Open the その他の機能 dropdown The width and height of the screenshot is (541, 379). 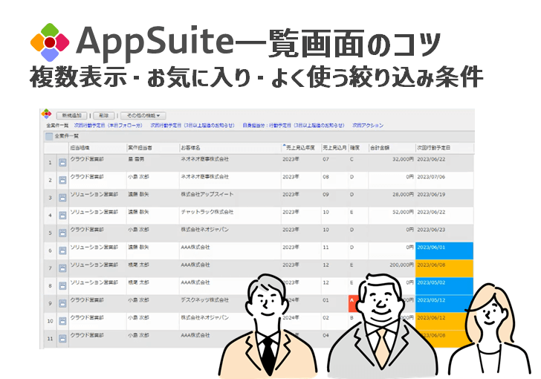tap(143, 116)
